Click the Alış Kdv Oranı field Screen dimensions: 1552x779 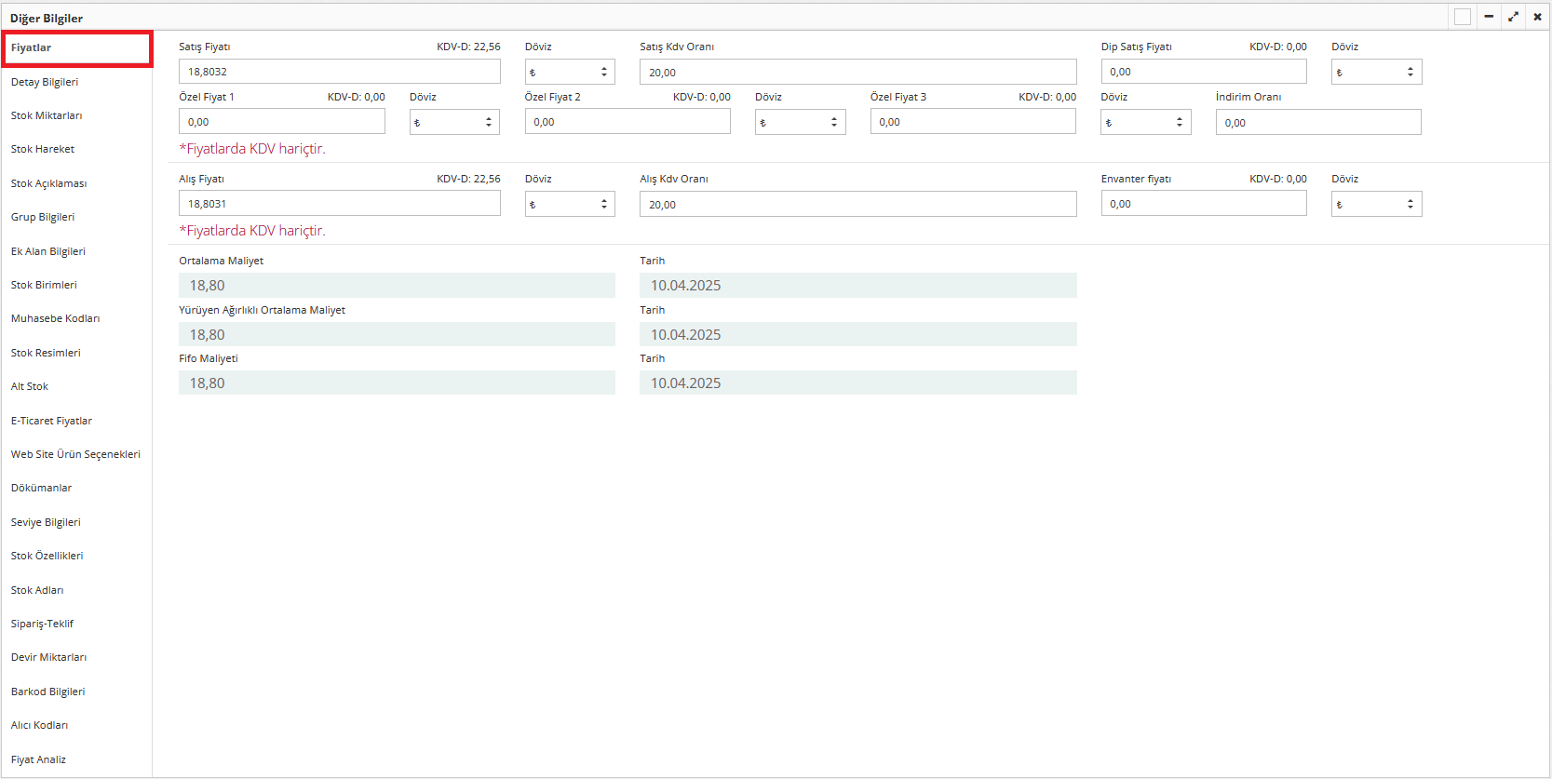pyautogui.click(x=857, y=205)
